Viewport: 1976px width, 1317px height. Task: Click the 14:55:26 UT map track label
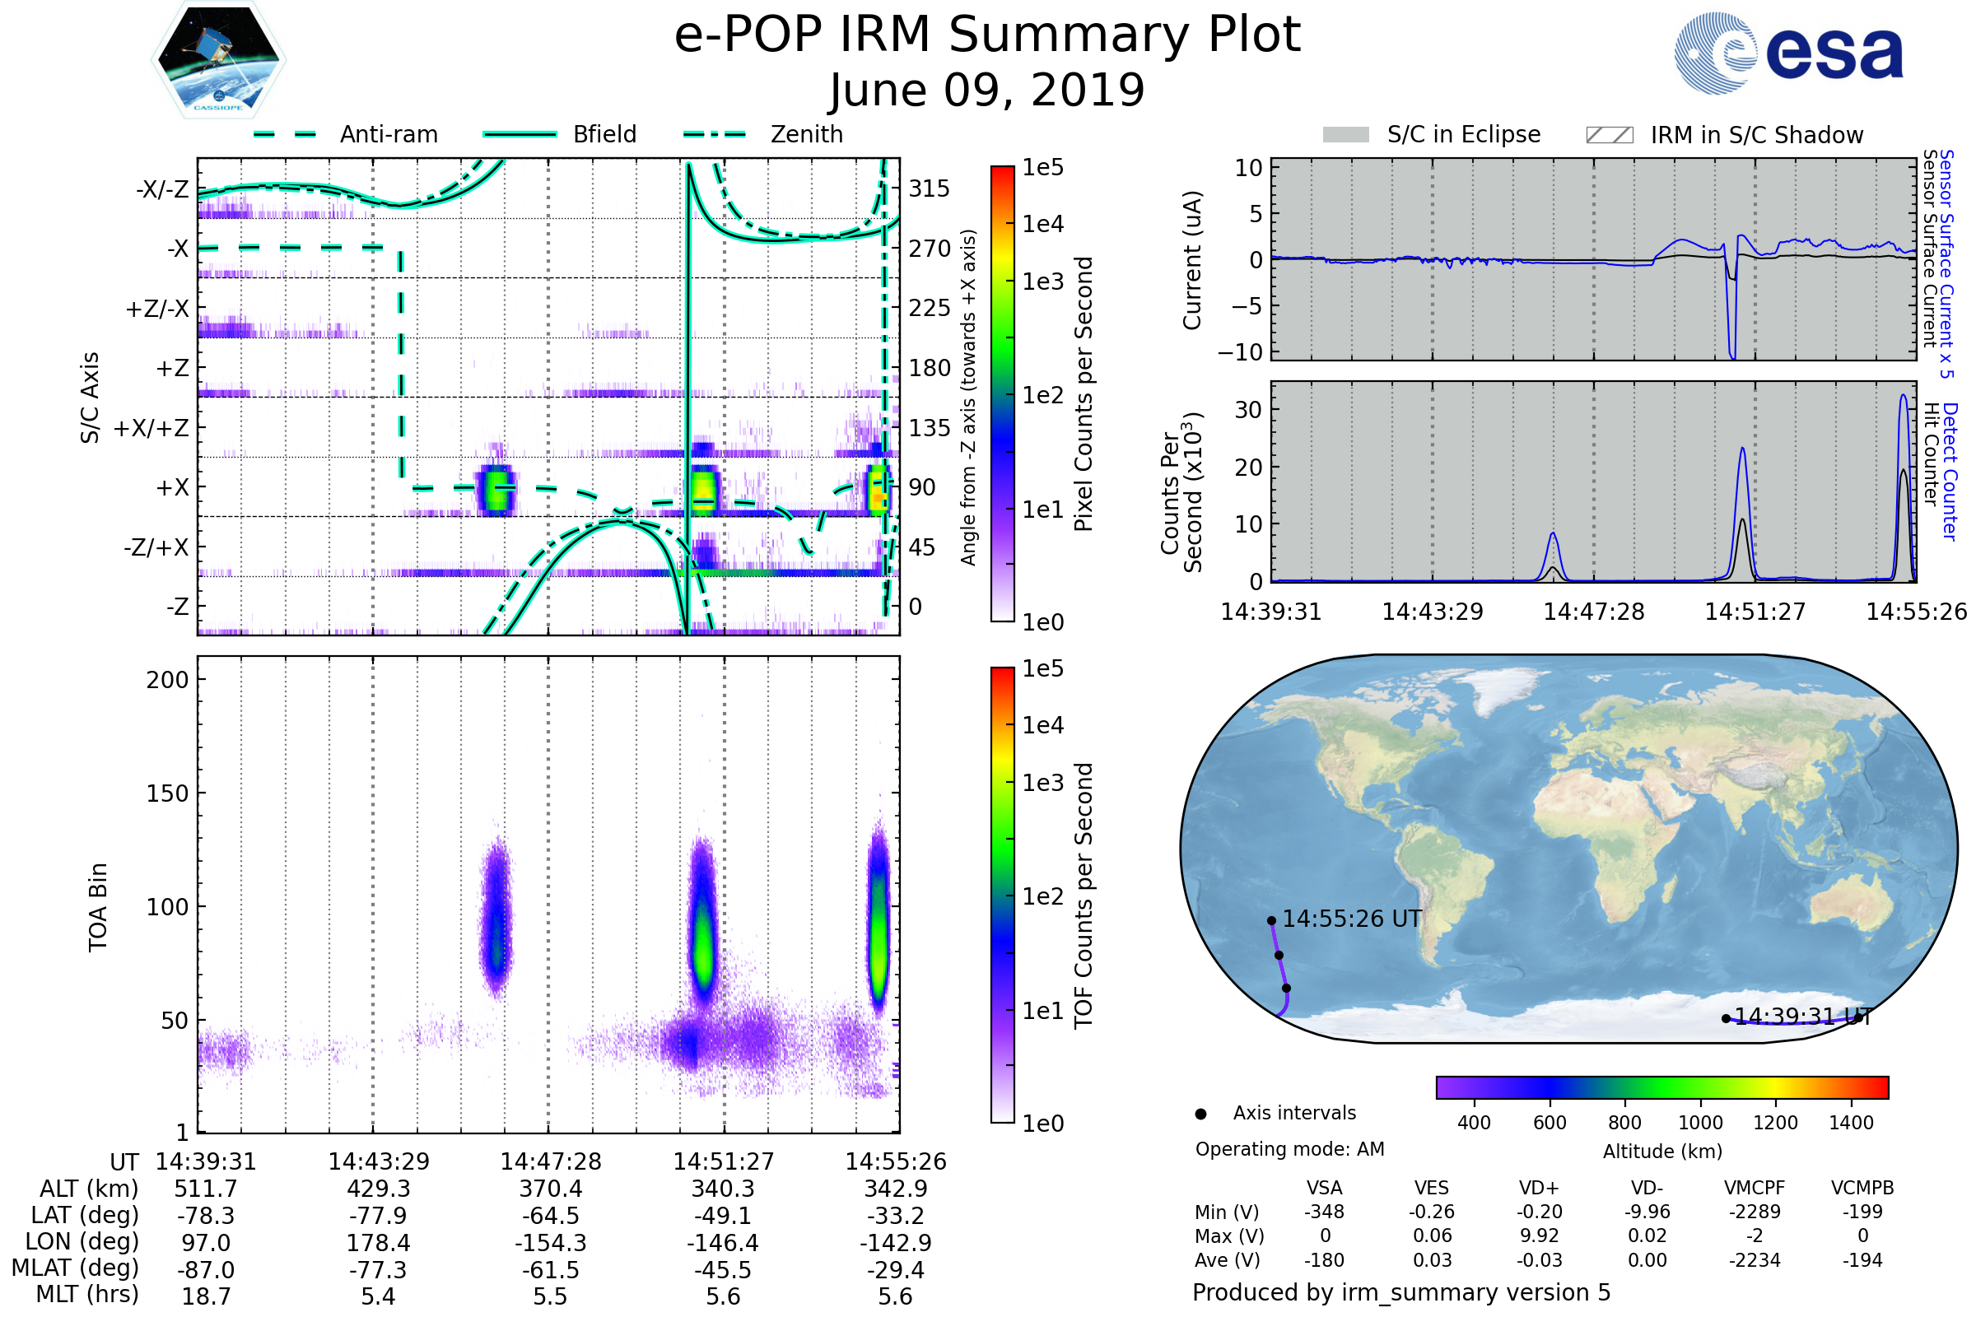coord(1352,919)
